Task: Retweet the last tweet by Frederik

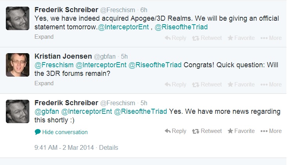Action: coord(207,131)
